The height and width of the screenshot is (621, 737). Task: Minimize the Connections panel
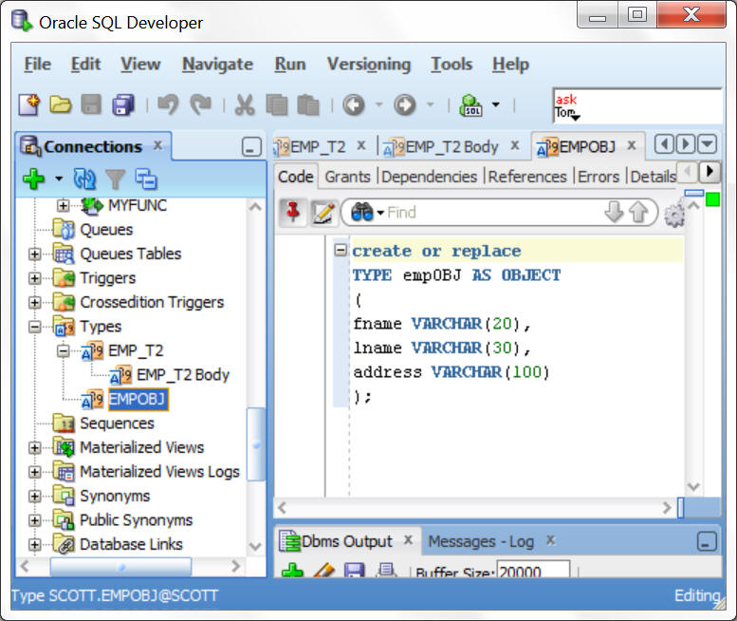pos(251,147)
